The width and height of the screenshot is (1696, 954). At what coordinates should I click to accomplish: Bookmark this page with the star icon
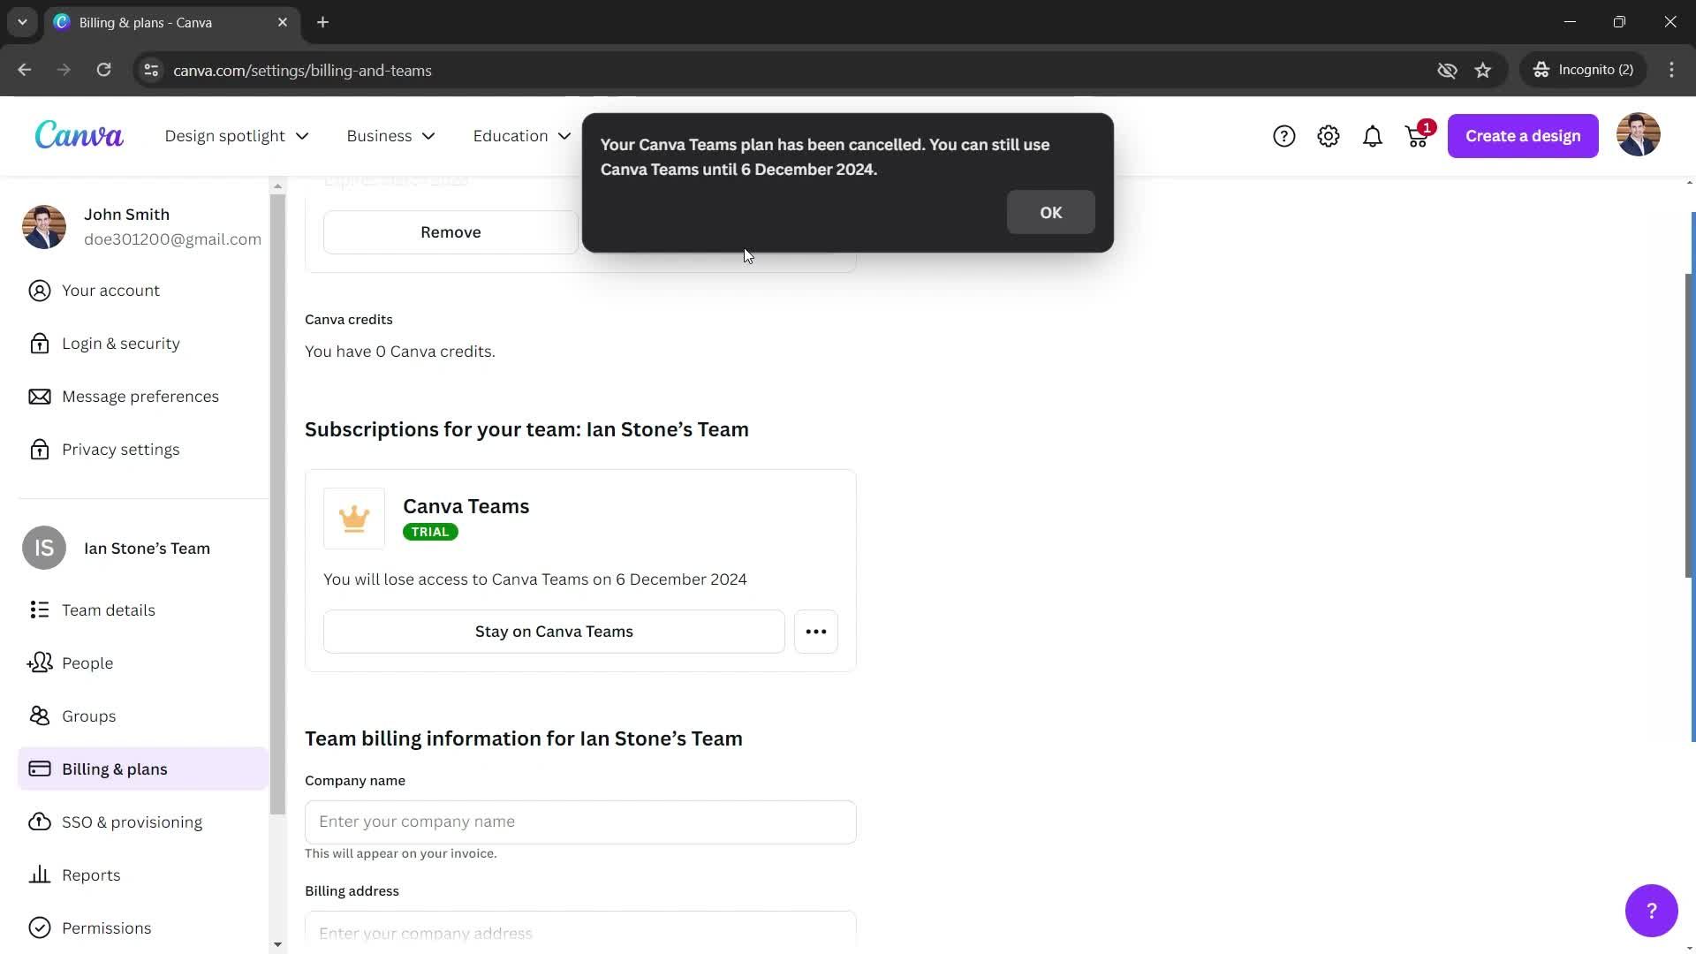click(1482, 70)
